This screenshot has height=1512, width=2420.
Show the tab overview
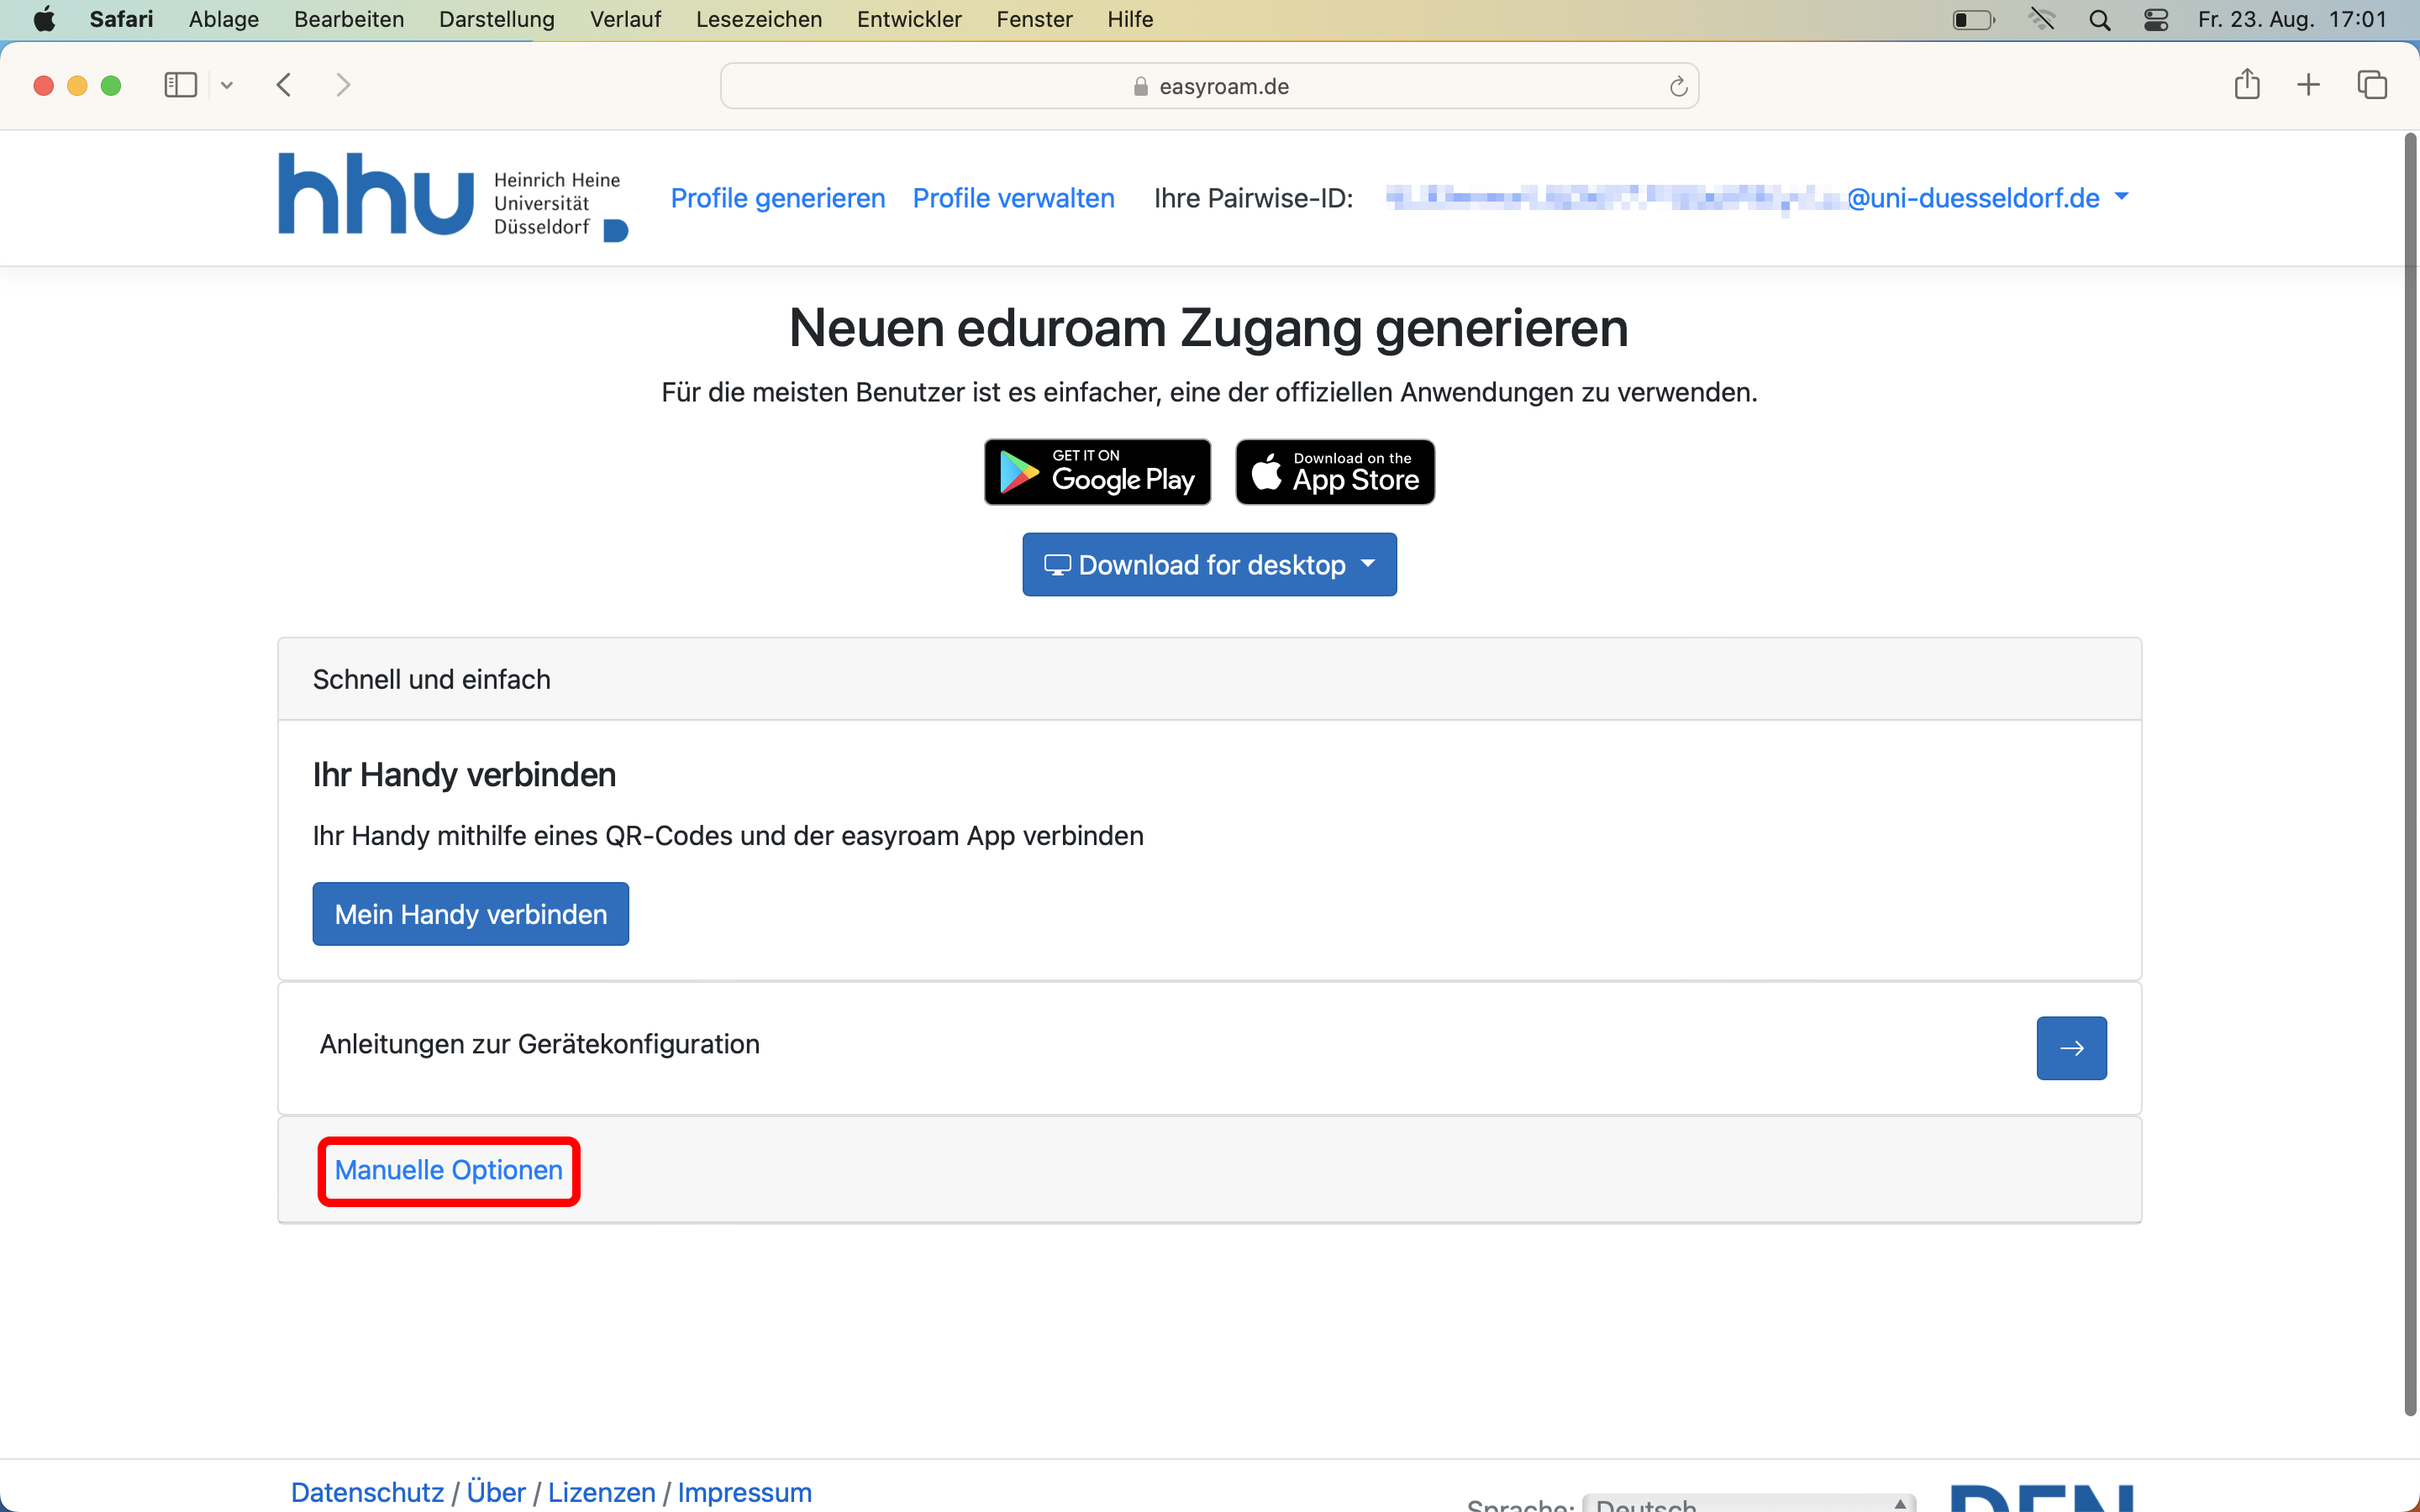(x=2372, y=85)
